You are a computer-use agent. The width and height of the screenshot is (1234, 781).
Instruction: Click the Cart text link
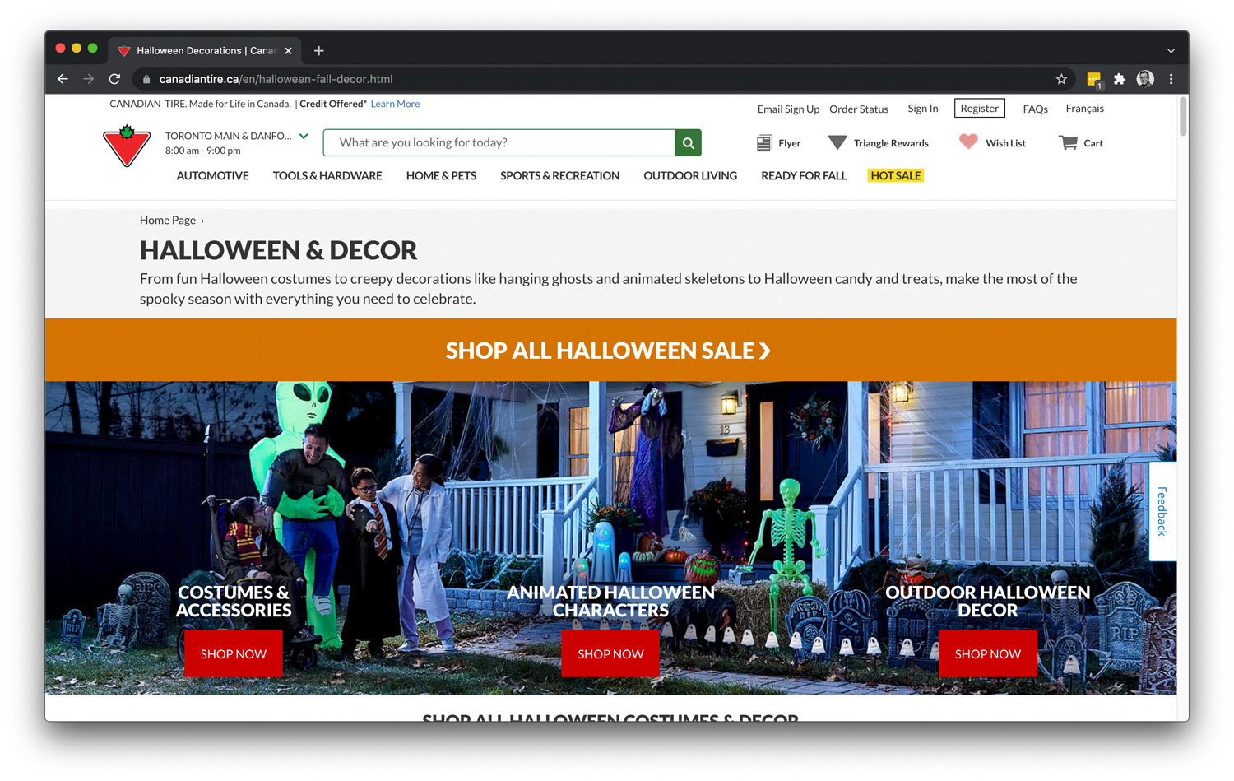(1093, 143)
